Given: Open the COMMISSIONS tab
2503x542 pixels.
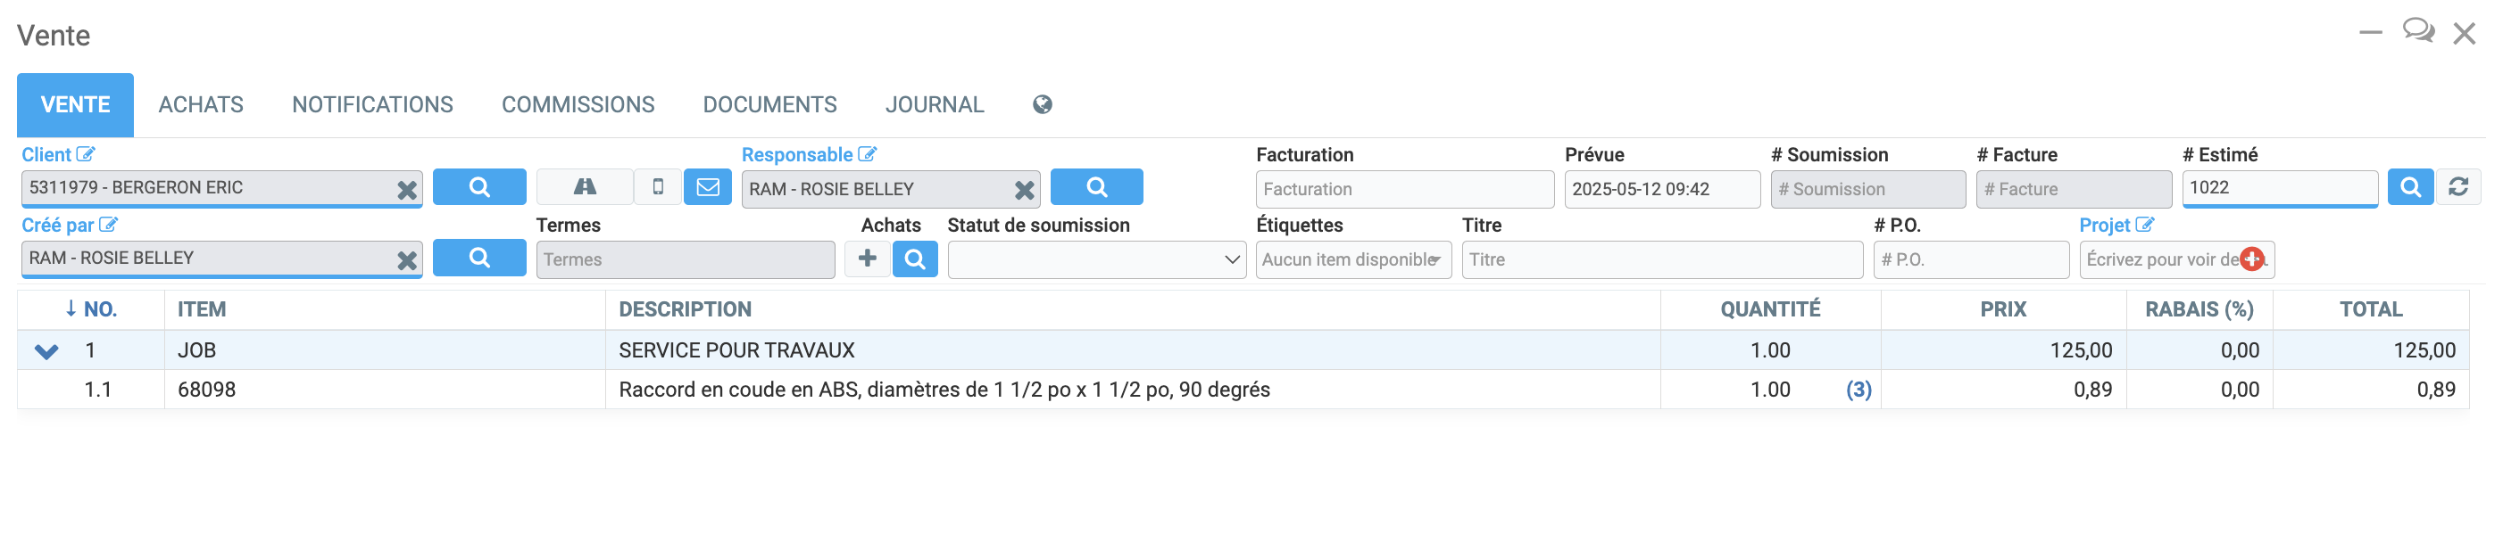Looking at the screenshot, I should click(x=578, y=104).
